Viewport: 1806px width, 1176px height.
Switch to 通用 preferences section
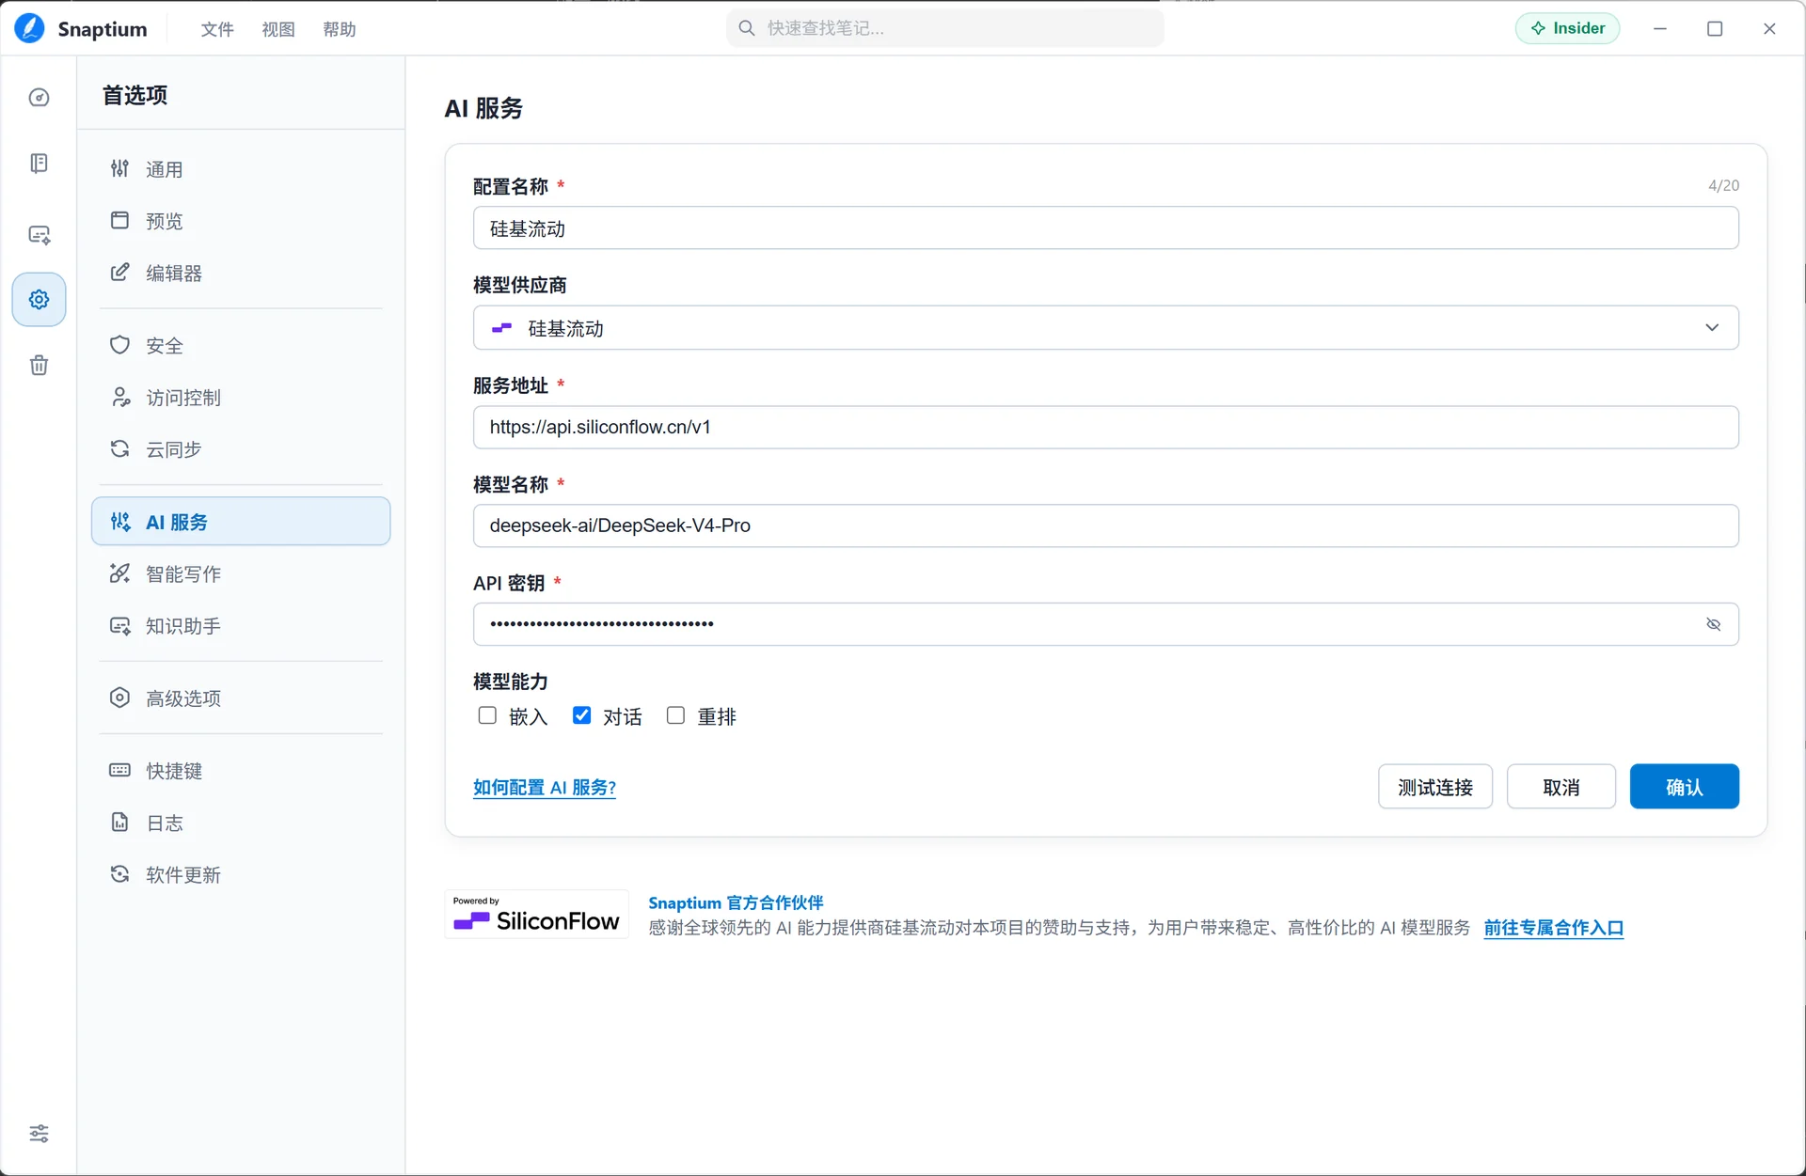[241, 168]
